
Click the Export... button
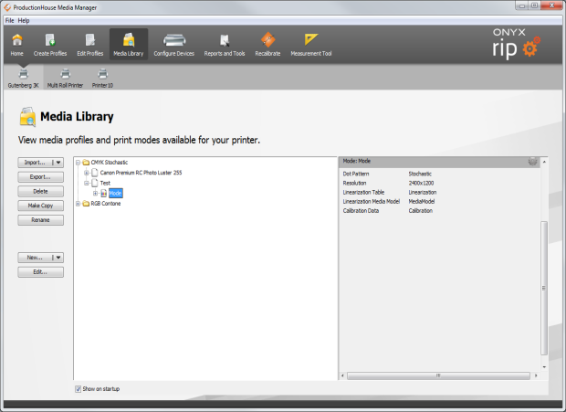(x=41, y=177)
